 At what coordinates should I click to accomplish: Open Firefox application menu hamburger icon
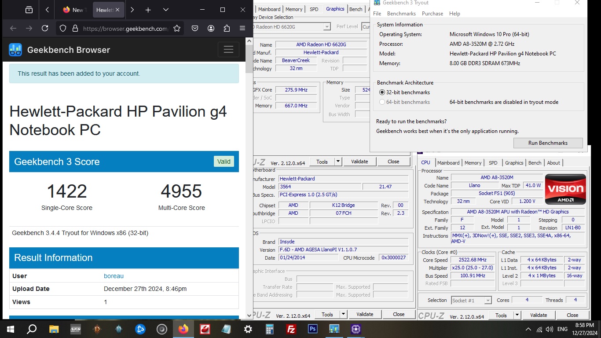pos(242,29)
